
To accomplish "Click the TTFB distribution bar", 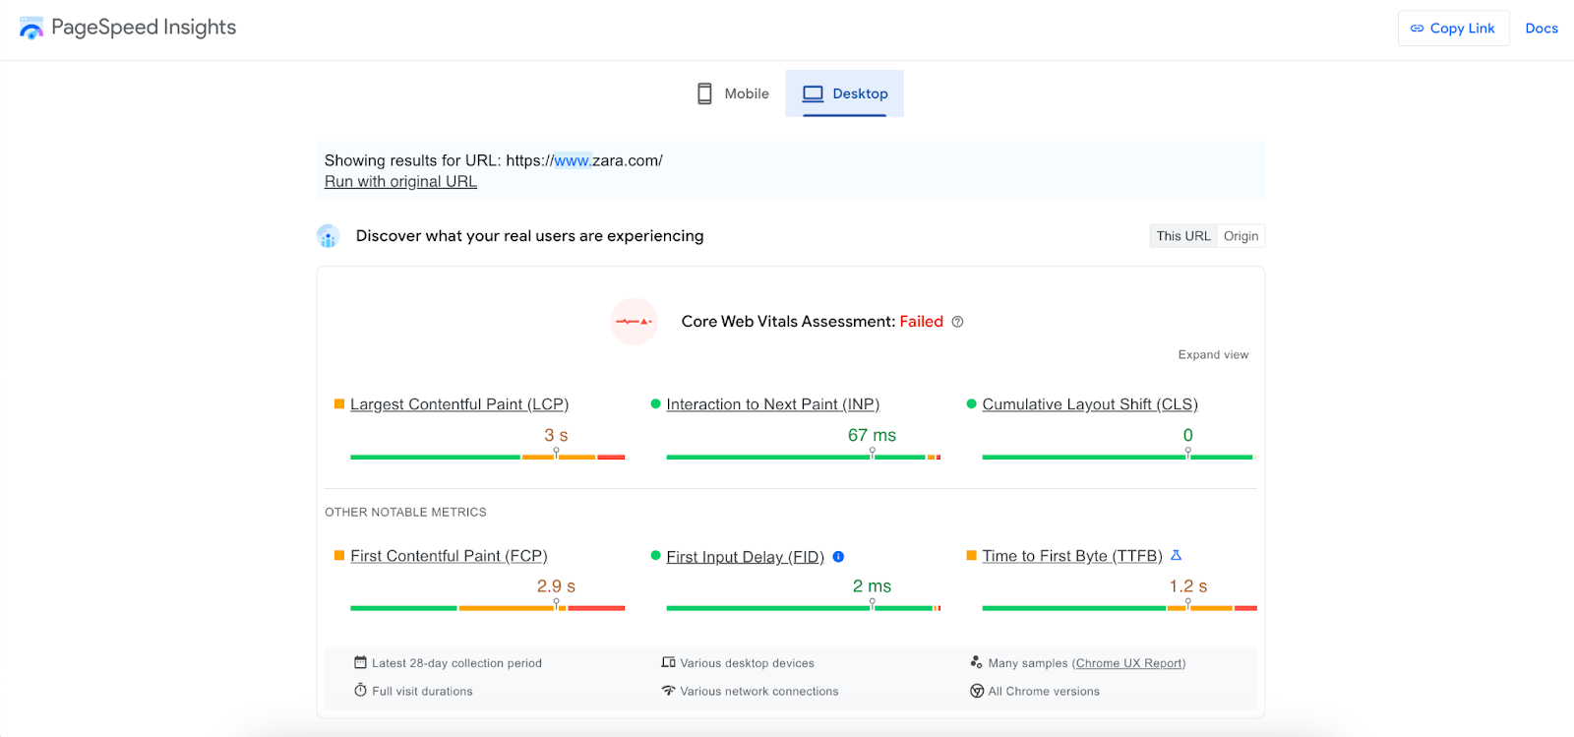I will [1120, 609].
